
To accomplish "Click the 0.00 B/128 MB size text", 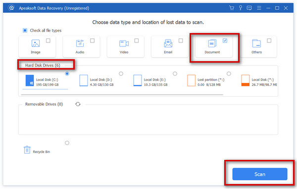I will tap(209, 85).
